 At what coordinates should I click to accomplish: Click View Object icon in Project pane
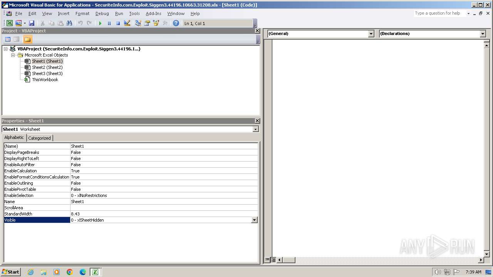click(x=16, y=39)
